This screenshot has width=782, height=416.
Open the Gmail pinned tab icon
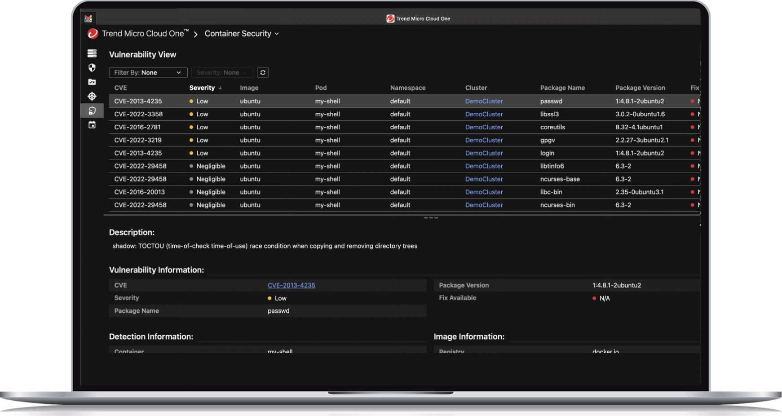[x=88, y=18]
